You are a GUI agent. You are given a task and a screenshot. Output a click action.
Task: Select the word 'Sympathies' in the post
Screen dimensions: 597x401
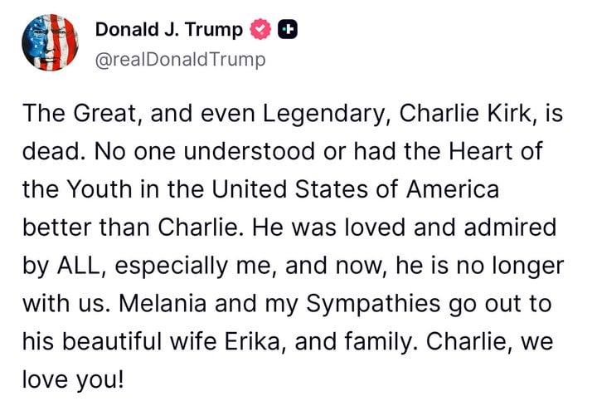[373, 304]
